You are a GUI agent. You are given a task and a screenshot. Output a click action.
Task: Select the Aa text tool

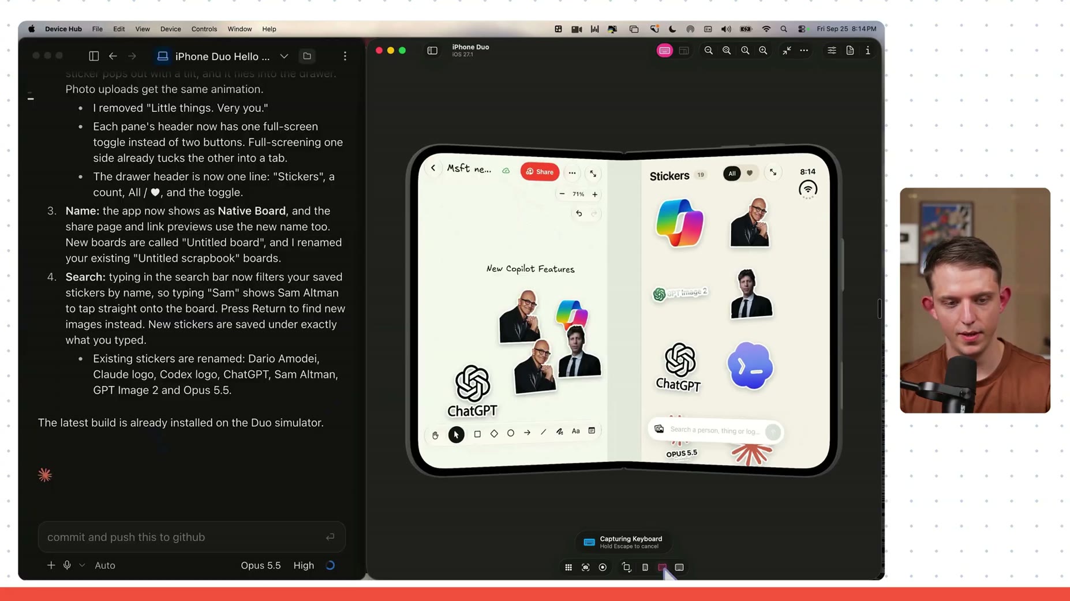[575, 431]
